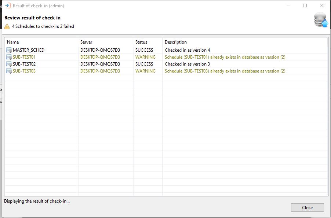Click SUCCESS status in MASTER_SCHED row

(x=144, y=50)
